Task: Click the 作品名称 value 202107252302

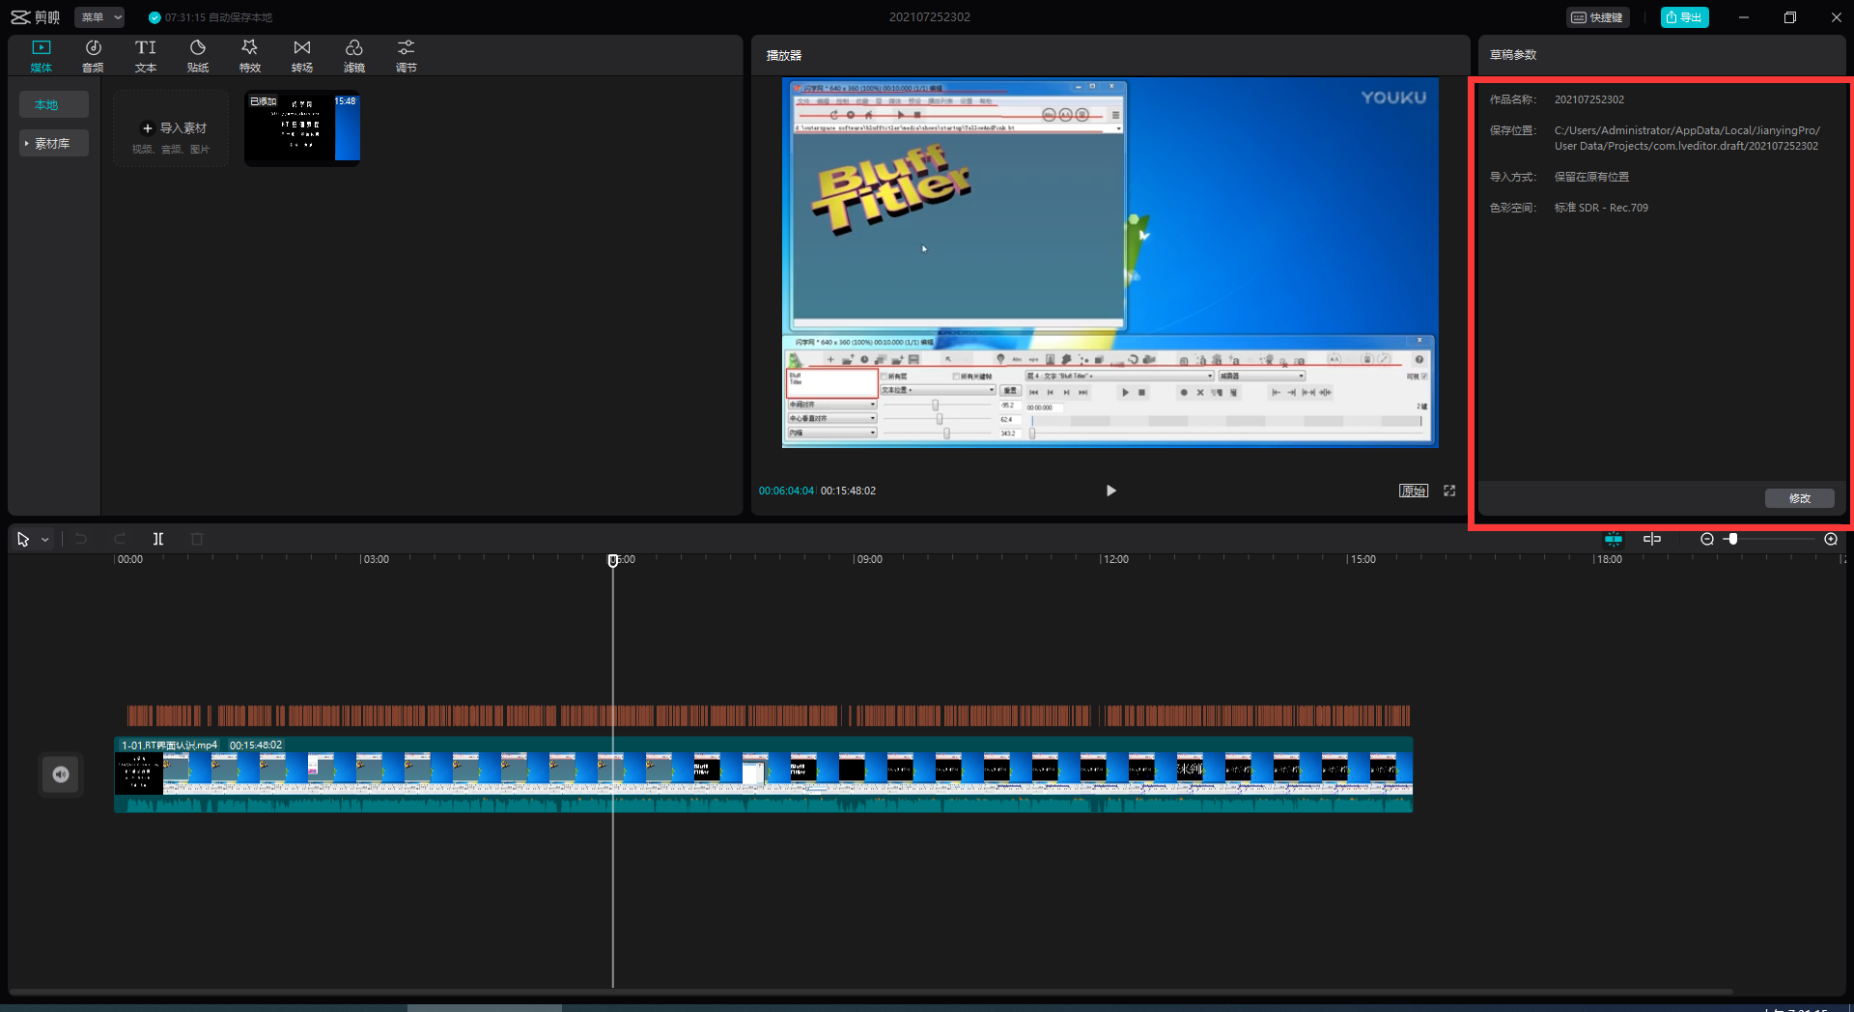Action: pos(1588,99)
